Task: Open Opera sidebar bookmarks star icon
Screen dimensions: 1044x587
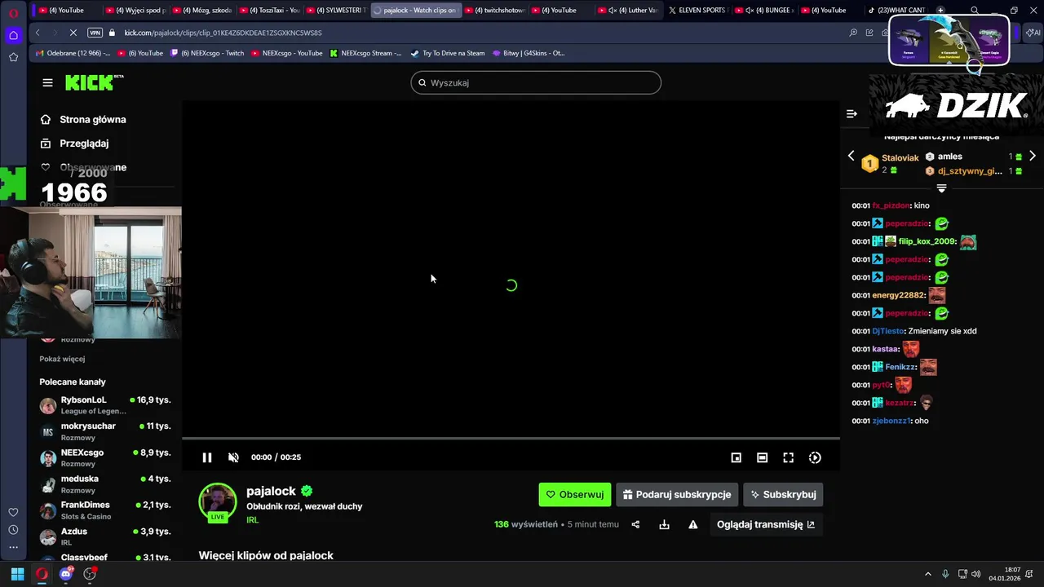Action: pos(13,57)
